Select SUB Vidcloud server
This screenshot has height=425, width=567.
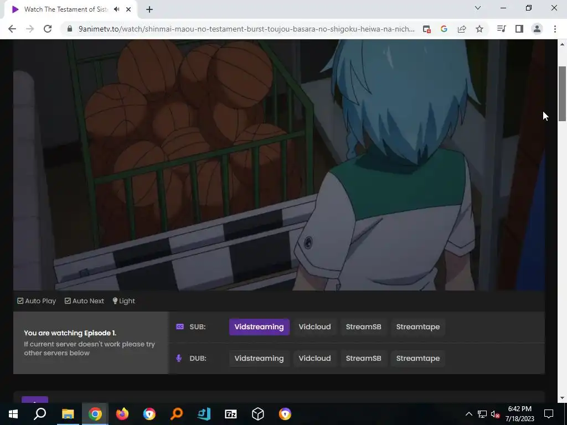click(x=315, y=326)
